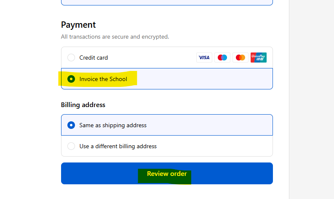Click the secure and encrypted transactions notice
Screen dimensions: 334x199
tap(115, 37)
